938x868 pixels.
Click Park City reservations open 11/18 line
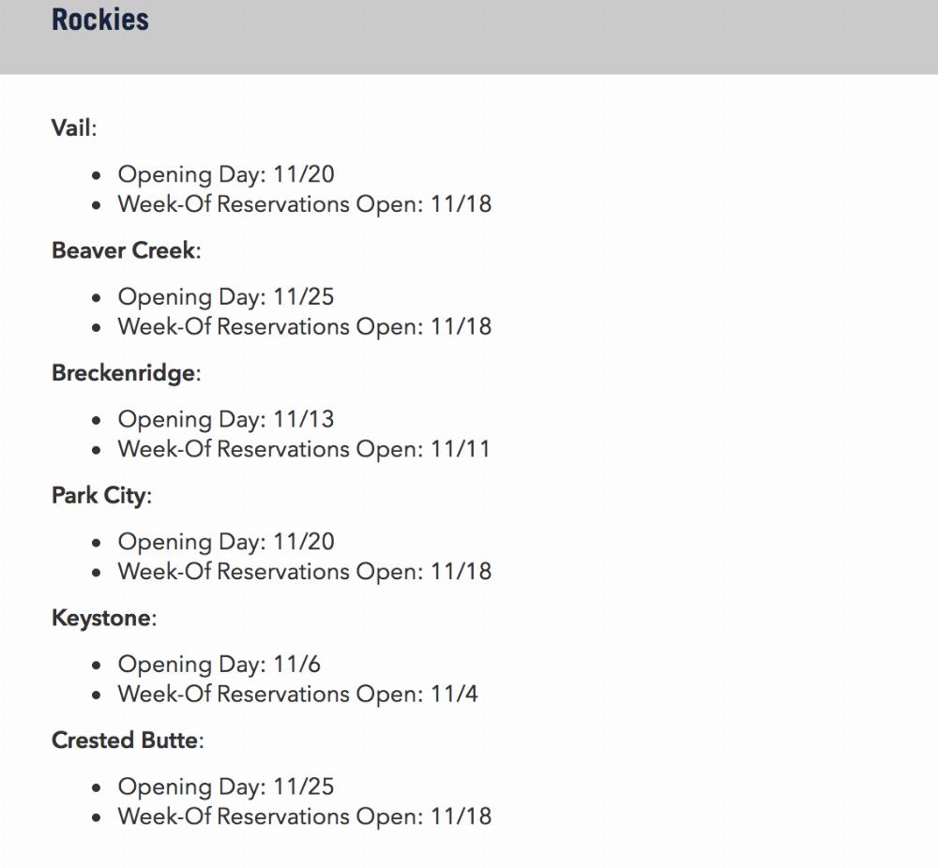(305, 572)
